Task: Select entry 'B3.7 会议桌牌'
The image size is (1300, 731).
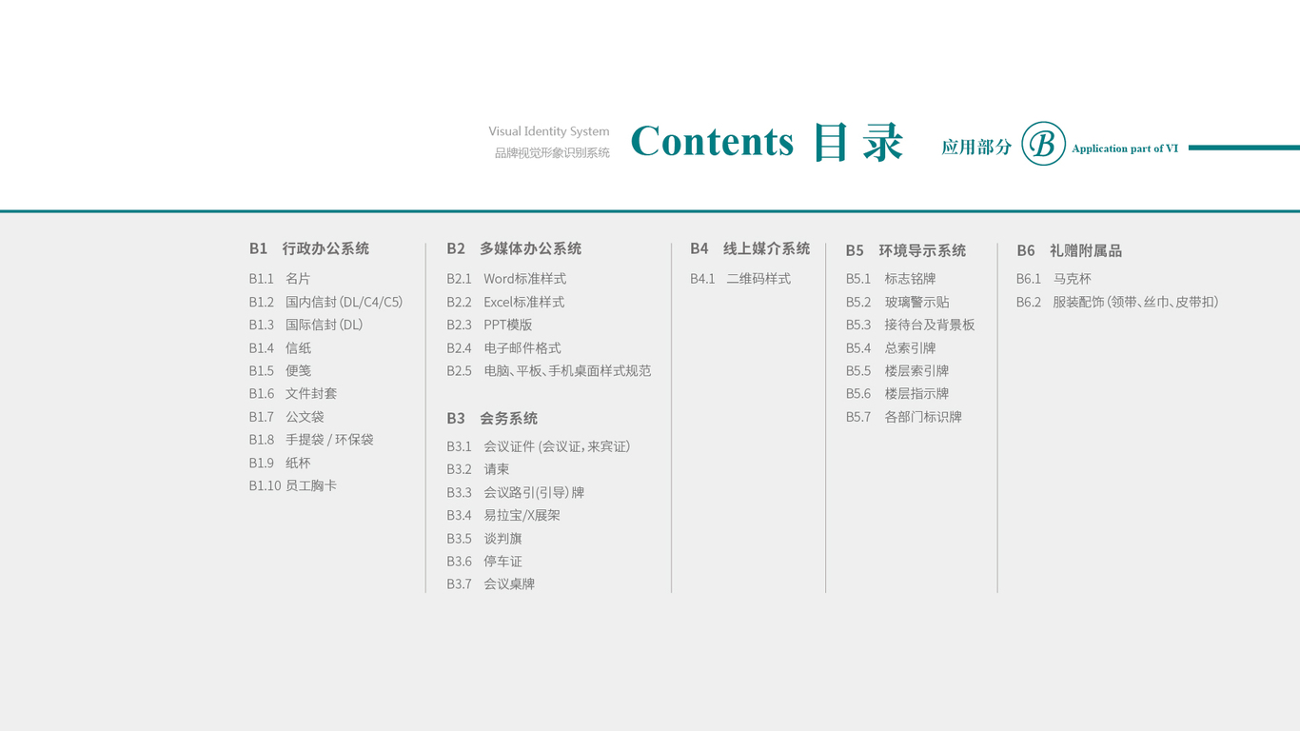Action: point(491,584)
